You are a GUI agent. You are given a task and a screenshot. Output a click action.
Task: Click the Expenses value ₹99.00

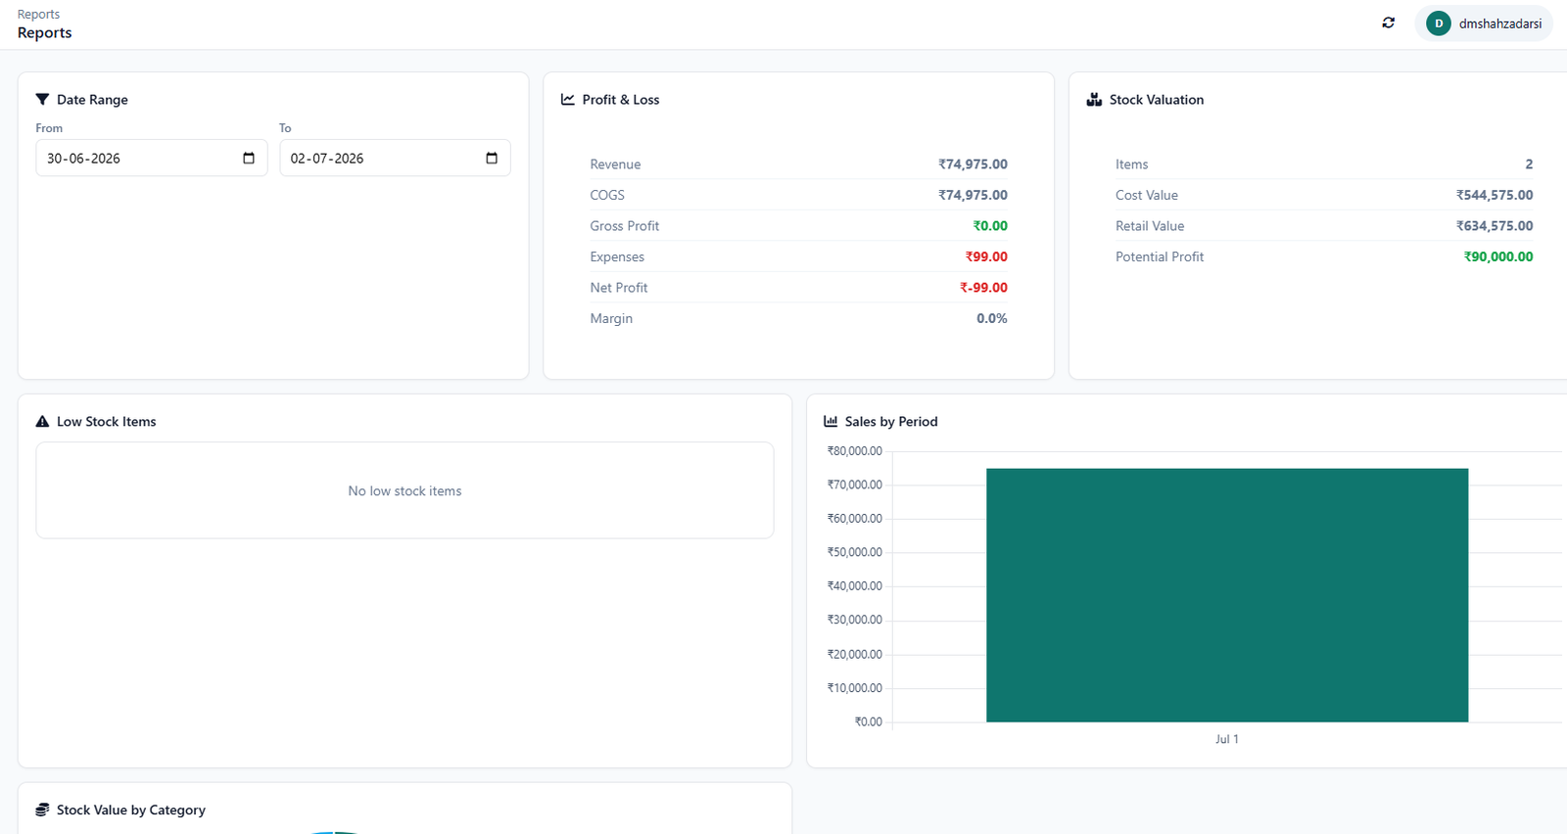[986, 256]
